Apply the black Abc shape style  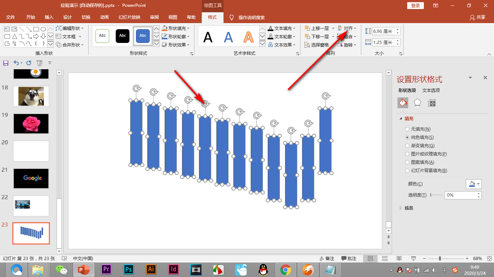tap(123, 36)
